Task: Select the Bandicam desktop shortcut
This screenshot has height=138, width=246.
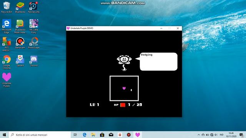Action: click(20, 43)
